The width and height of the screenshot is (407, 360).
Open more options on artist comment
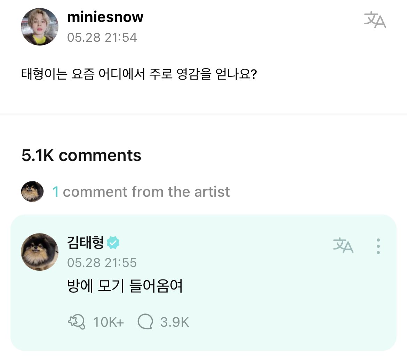[x=378, y=246]
